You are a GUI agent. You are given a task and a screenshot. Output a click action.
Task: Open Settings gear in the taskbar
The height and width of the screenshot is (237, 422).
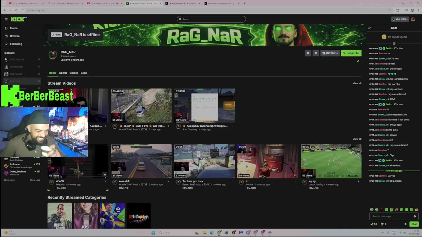pyautogui.click(x=270, y=233)
